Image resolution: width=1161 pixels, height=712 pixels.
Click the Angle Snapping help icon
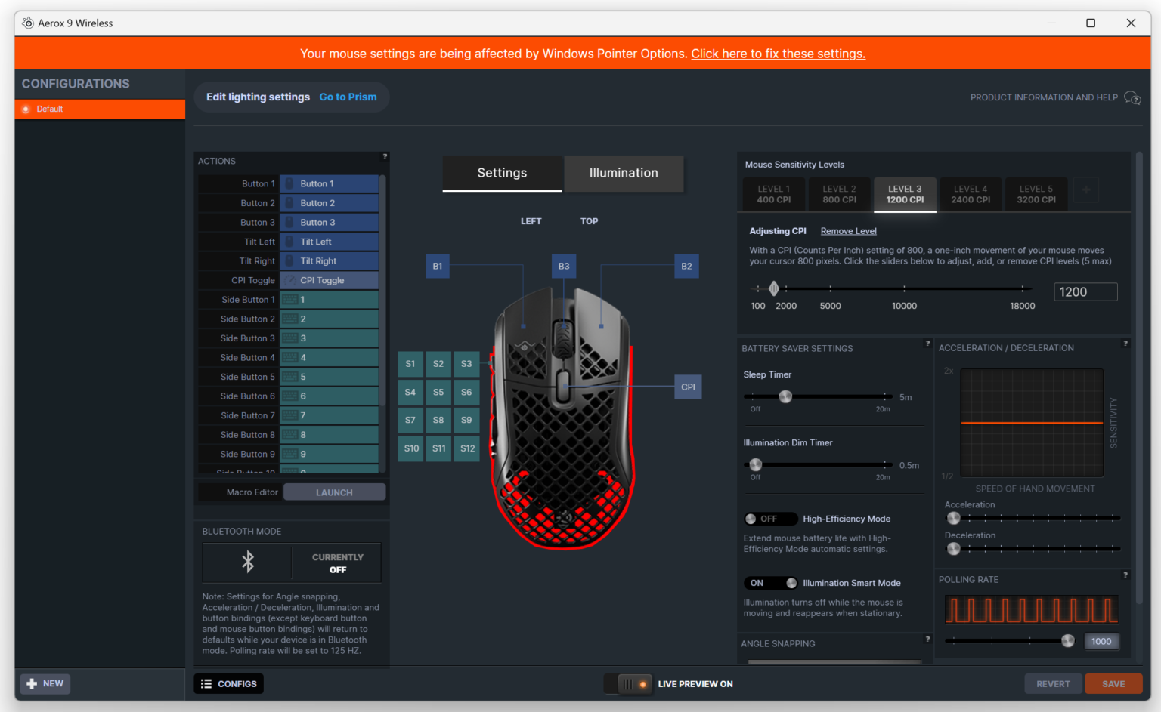coord(927,638)
